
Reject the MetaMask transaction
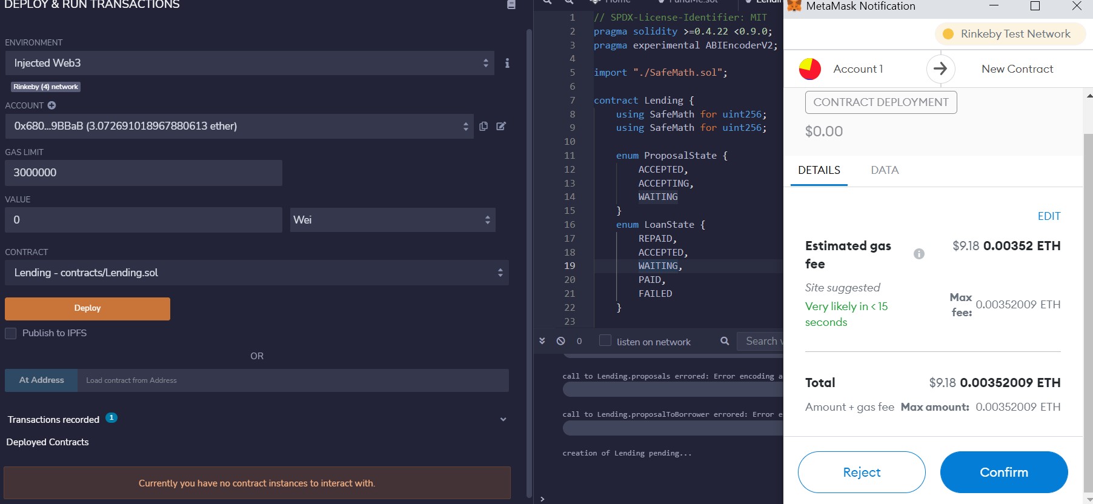(x=862, y=472)
